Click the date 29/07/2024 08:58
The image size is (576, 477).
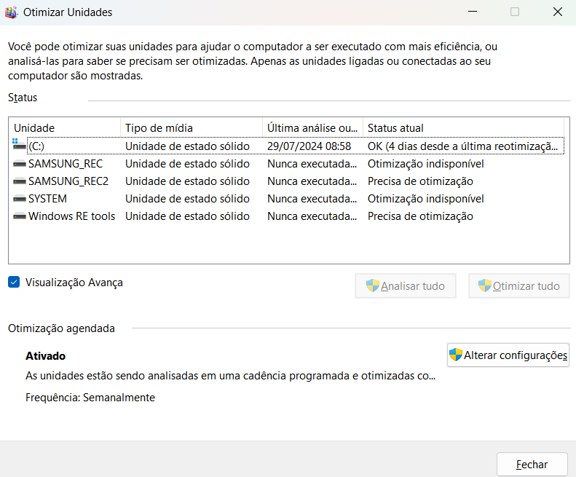click(309, 146)
